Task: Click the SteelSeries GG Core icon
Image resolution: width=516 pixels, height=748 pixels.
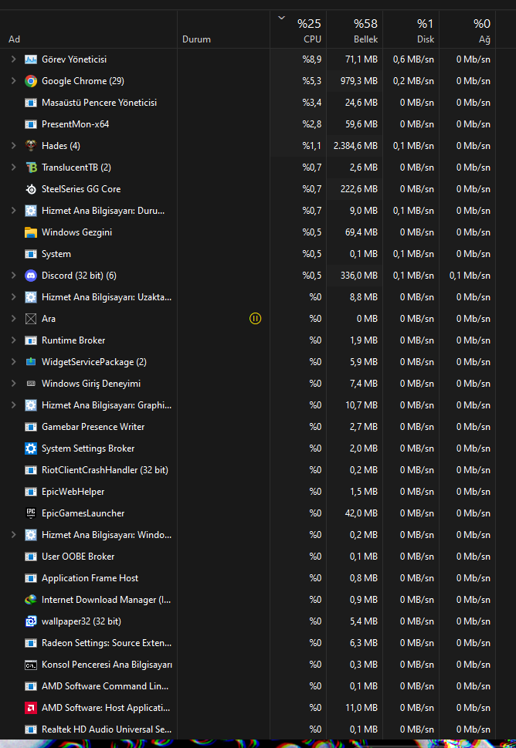Action: (x=31, y=189)
